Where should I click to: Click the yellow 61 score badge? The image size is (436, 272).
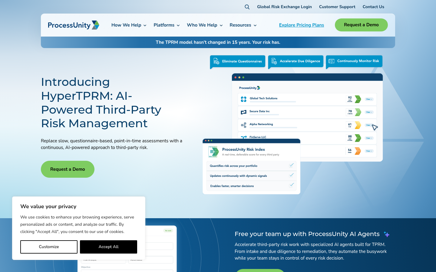point(354,125)
